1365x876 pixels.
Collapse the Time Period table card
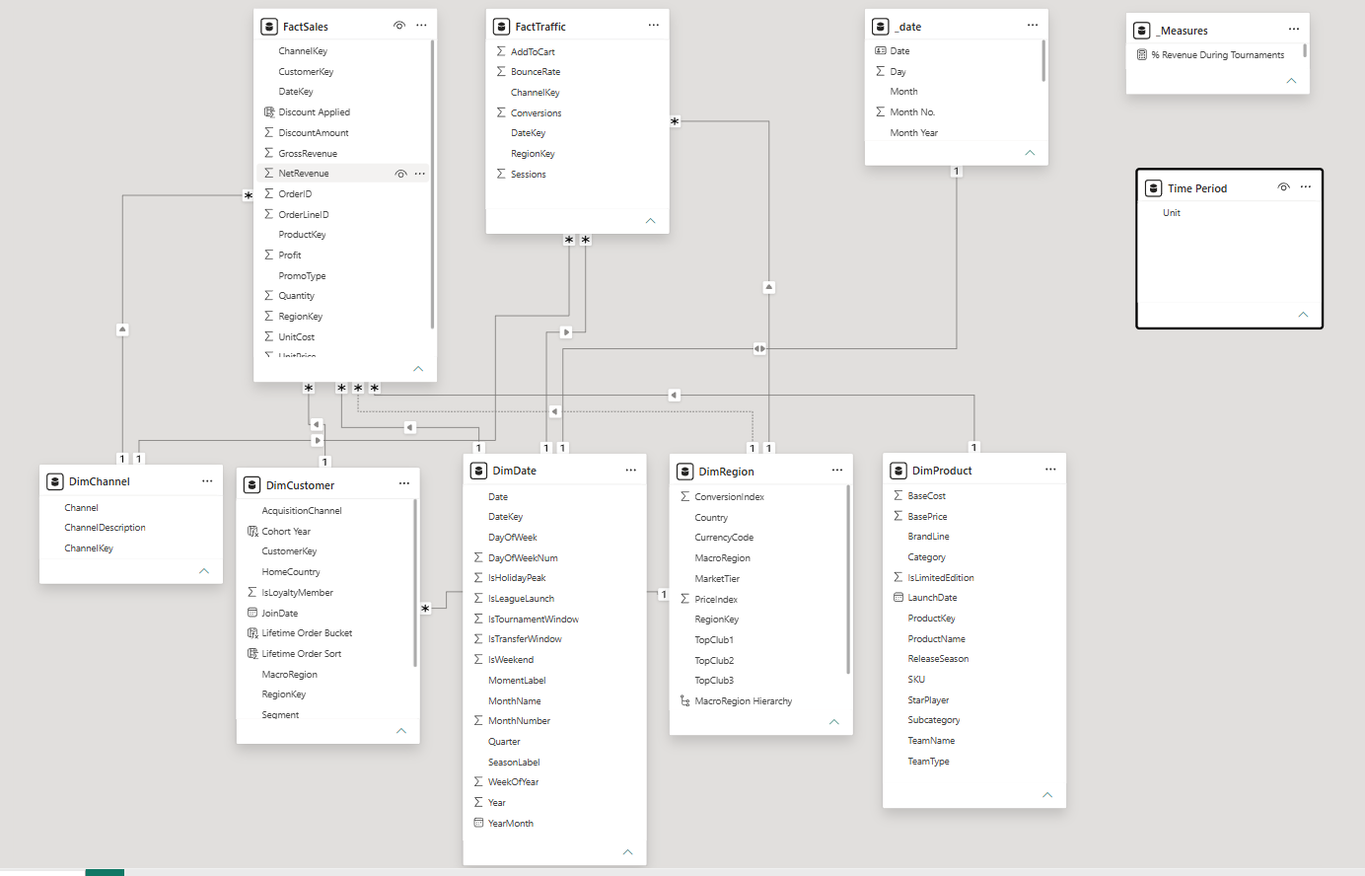pyautogui.click(x=1303, y=315)
